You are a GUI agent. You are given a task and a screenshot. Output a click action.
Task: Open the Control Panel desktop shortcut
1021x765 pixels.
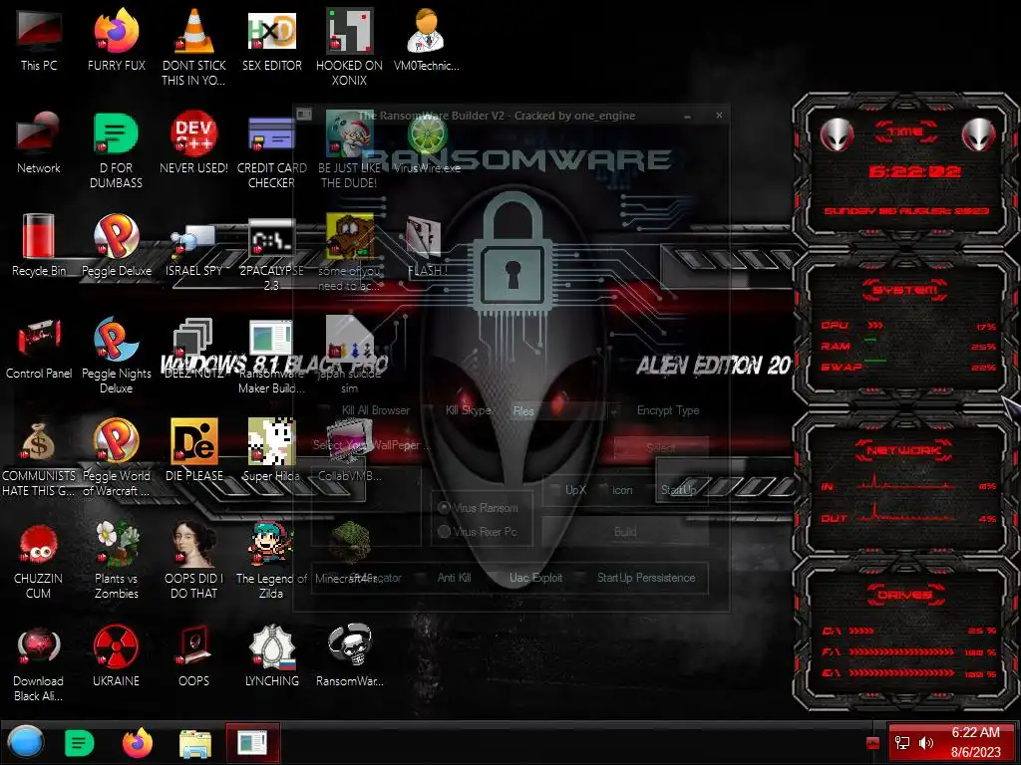point(39,349)
